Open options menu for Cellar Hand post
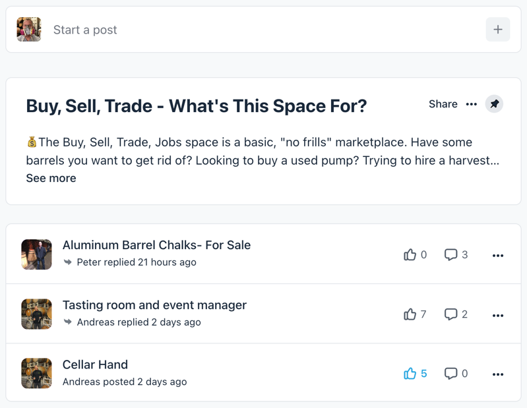 (498, 374)
